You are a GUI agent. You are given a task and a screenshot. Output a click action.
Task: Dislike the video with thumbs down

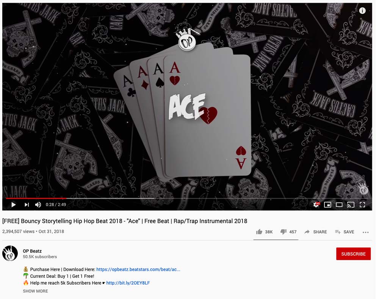coord(288,232)
